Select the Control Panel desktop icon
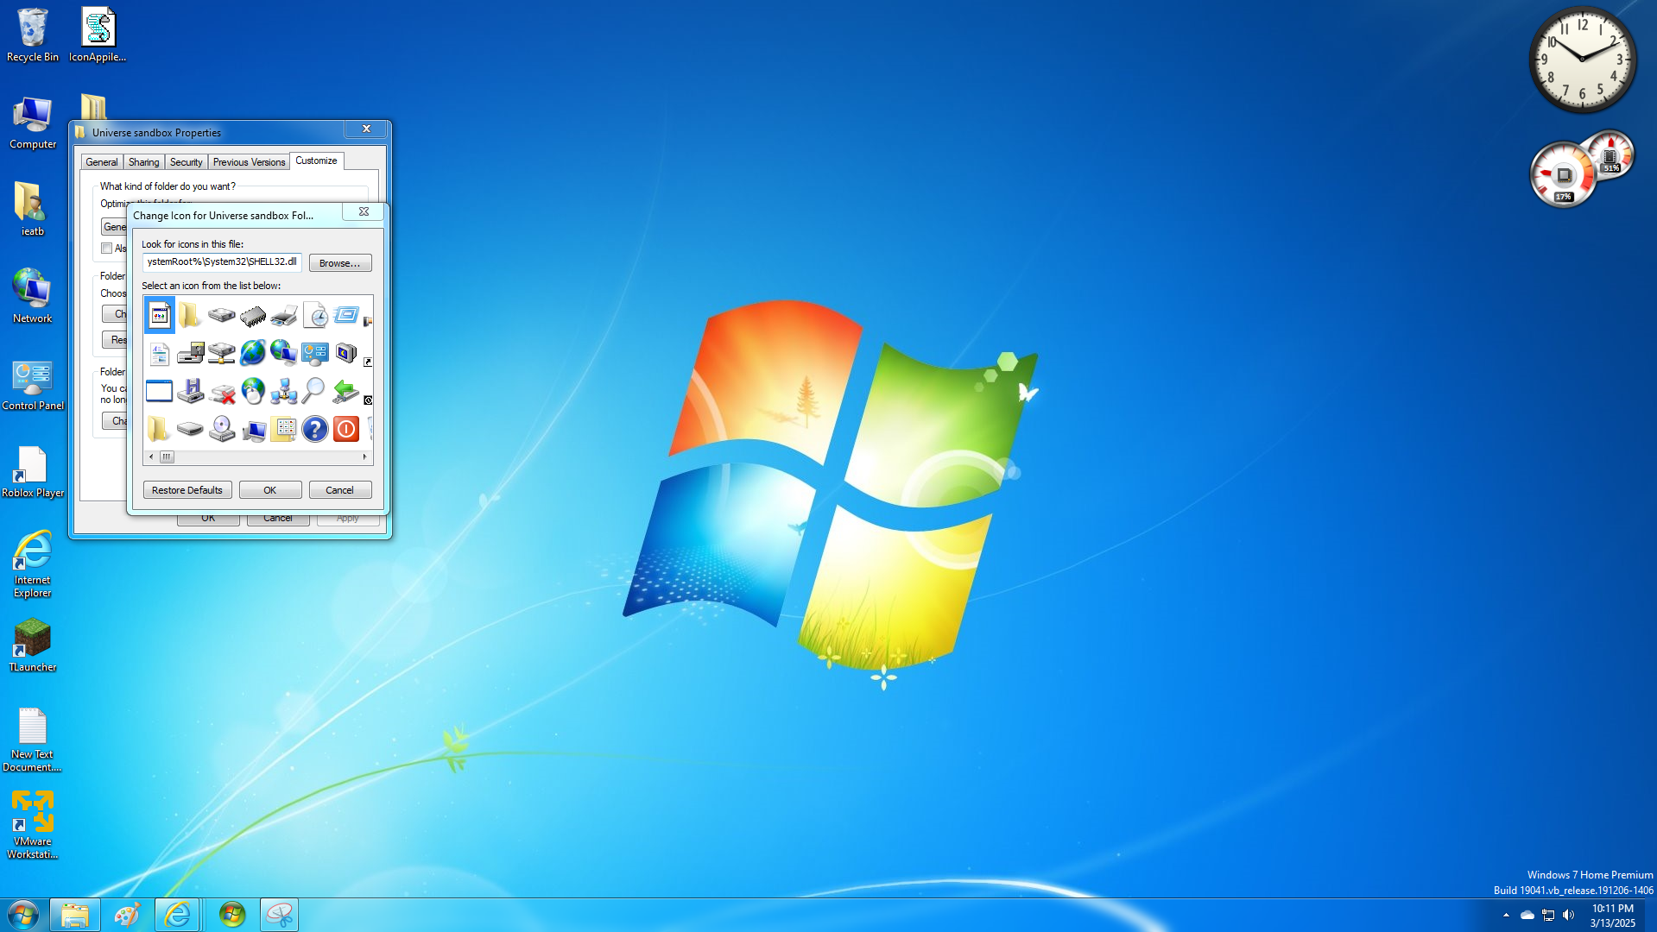Screen dimensions: 1657x932 pyautogui.click(x=33, y=384)
